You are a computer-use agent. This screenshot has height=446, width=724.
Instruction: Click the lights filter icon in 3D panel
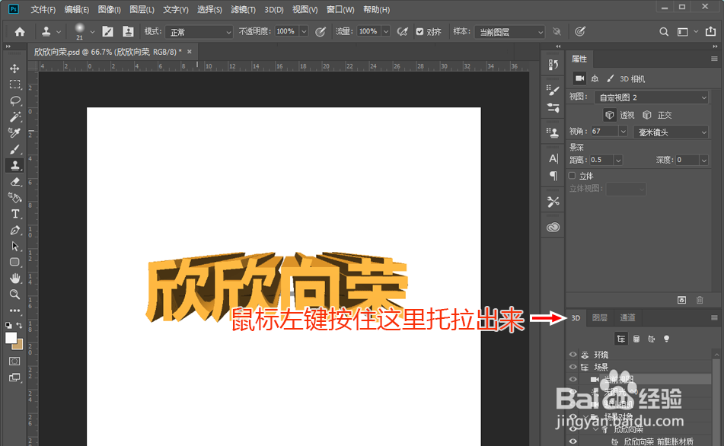666,338
